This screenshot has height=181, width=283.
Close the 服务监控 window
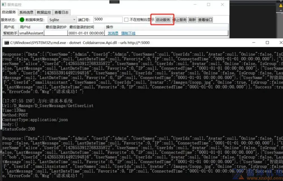point(222,5)
